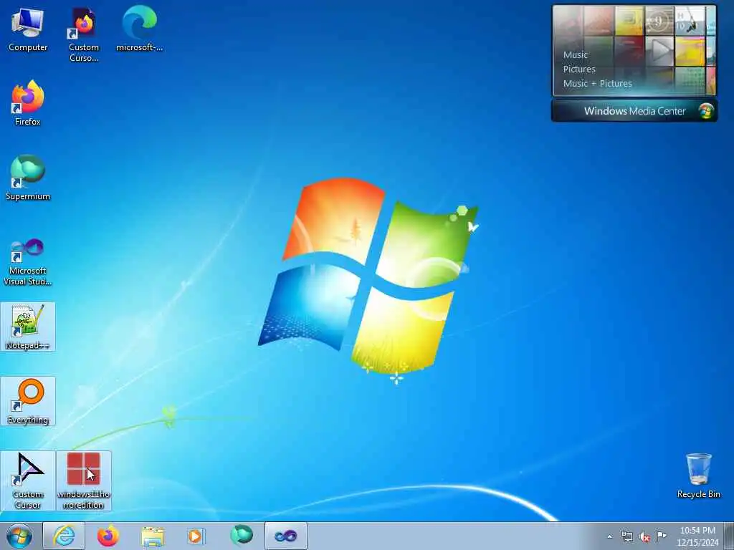The width and height of the screenshot is (734, 550).
Task: Switch to Visual Studio taskbar button
Action: [x=285, y=536]
